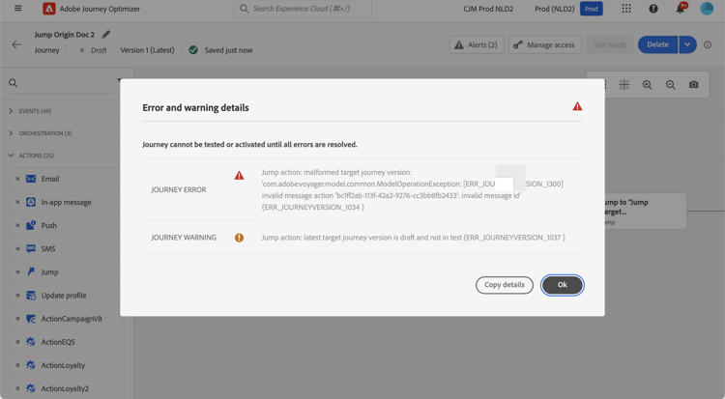Click the info icon next to Delete
The height and width of the screenshot is (399, 725).
point(708,44)
